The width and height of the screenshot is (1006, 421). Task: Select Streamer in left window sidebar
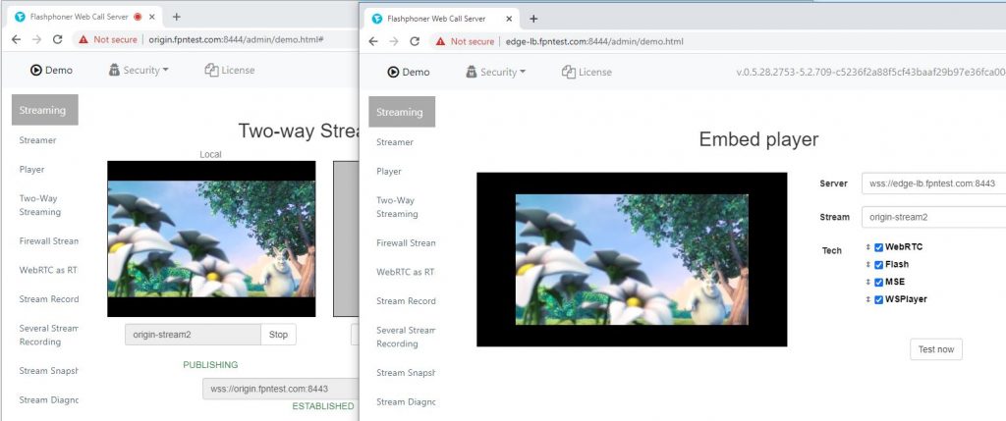pos(38,139)
